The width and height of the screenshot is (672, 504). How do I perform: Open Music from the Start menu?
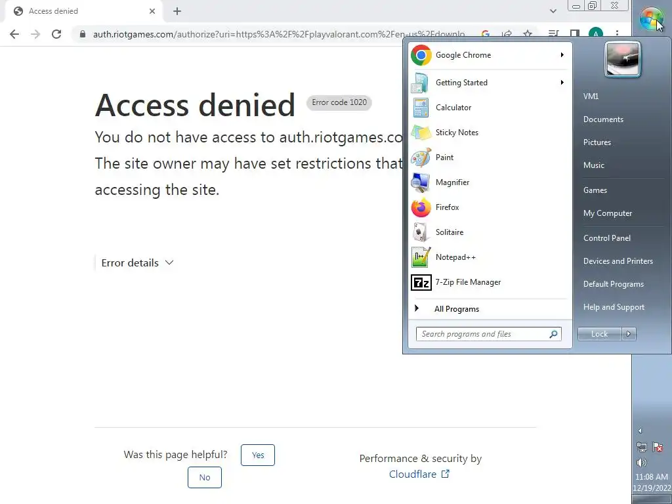click(593, 165)
